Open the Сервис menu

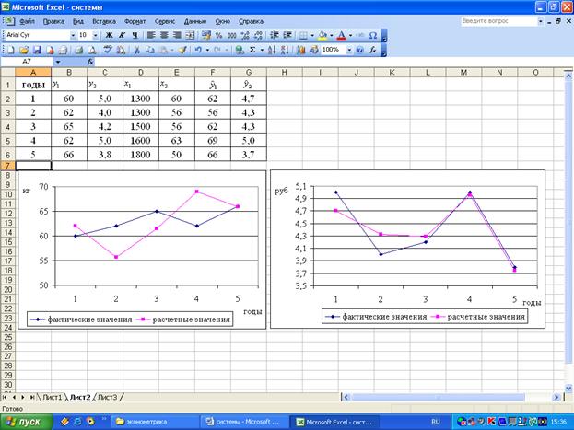click(x=165, y=21)
